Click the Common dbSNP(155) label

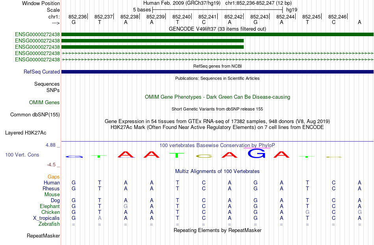[x=35, y=115]
